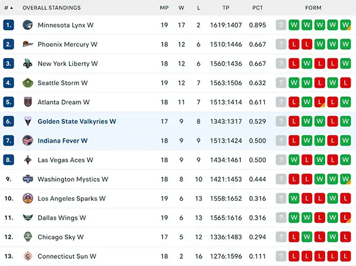The width and height of the screenshot is (356, 266).
Task: Open the Los Angeles Sparks W team link
Action: point(72,198)
